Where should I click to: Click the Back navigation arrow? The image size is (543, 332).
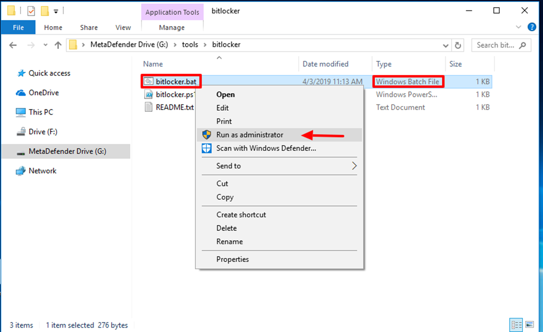pyautogui.click(x=13, y=45)
